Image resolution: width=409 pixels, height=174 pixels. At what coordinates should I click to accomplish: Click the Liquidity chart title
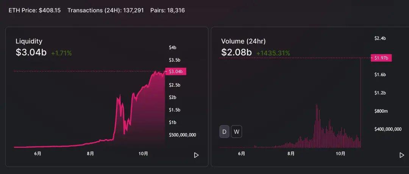[29, 41]
